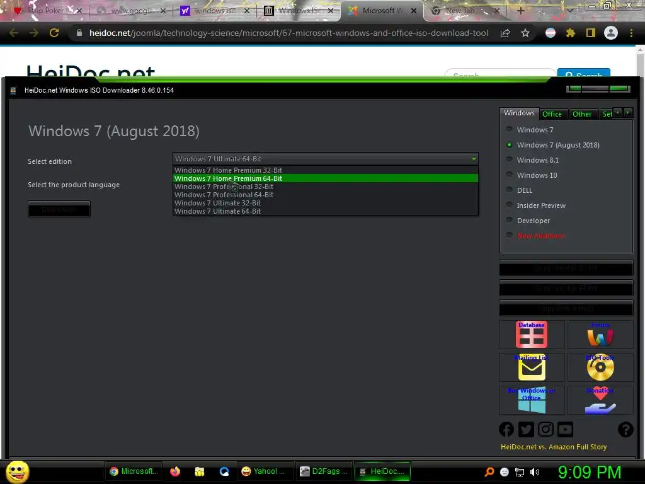Choose Windows 7 Professional 32-Bit
The height and width of the screenshot is (484, 645).
326,187
